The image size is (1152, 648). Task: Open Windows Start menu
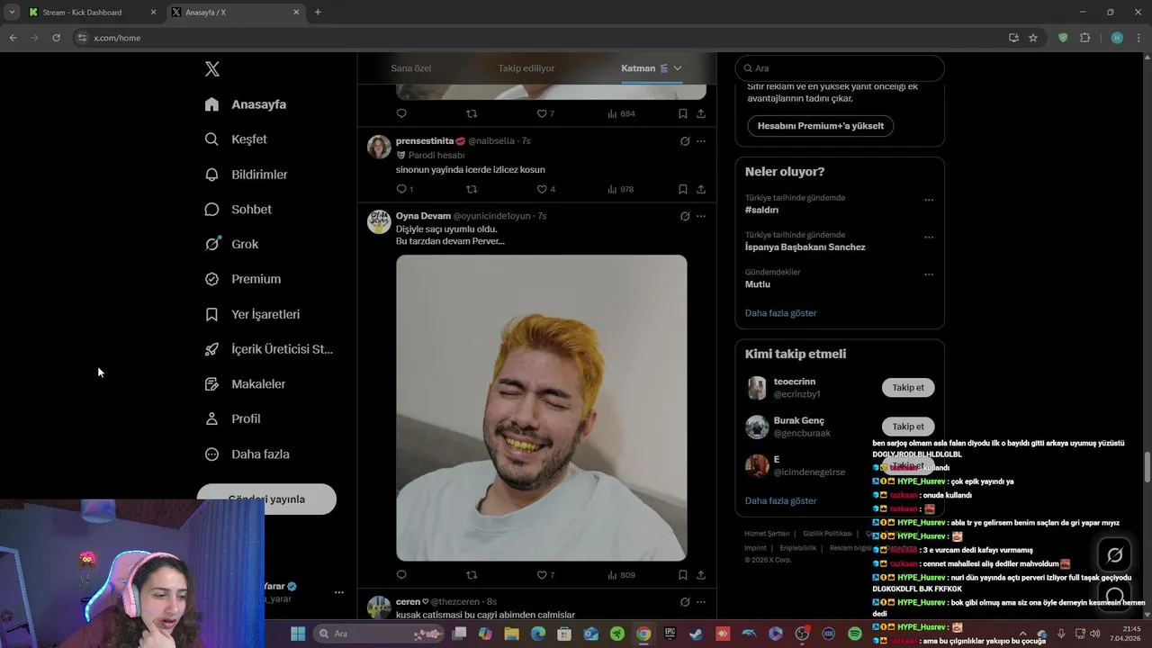(x=298, y=634)
